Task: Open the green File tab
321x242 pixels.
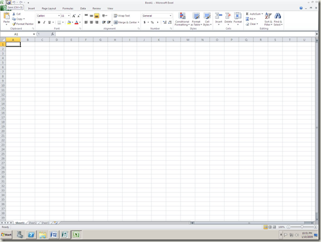Action: 4,8
